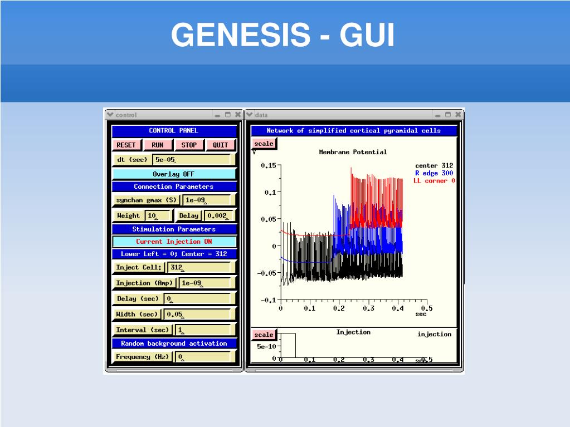Image resolution: width=570 pixels, height=427 pixels.
Task: Toggle the Overlay OFF button
Action: point(174,174)
